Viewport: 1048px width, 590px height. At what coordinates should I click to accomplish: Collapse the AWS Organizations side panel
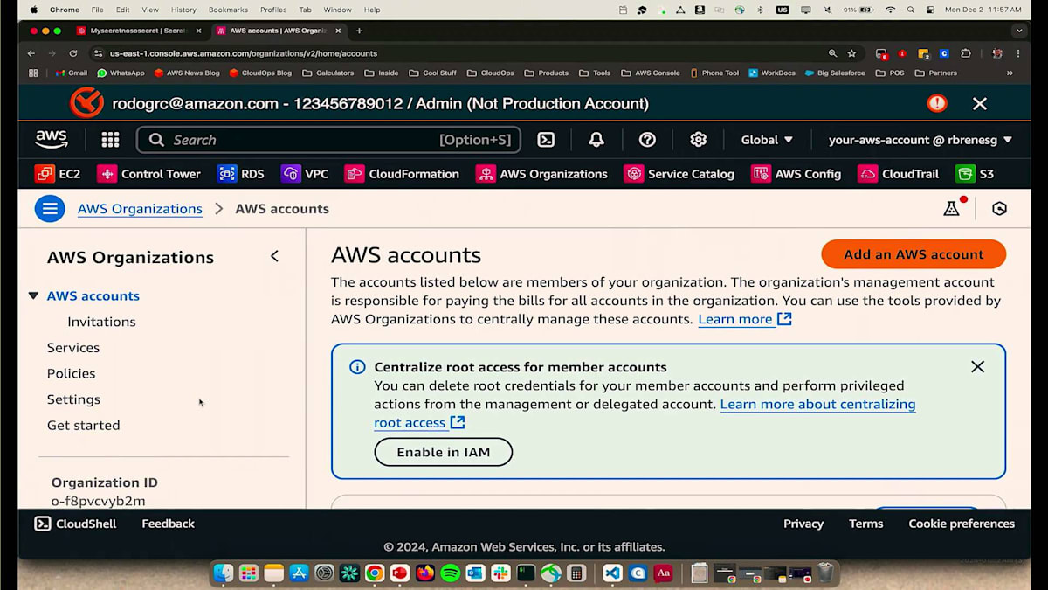coord(274,256)
